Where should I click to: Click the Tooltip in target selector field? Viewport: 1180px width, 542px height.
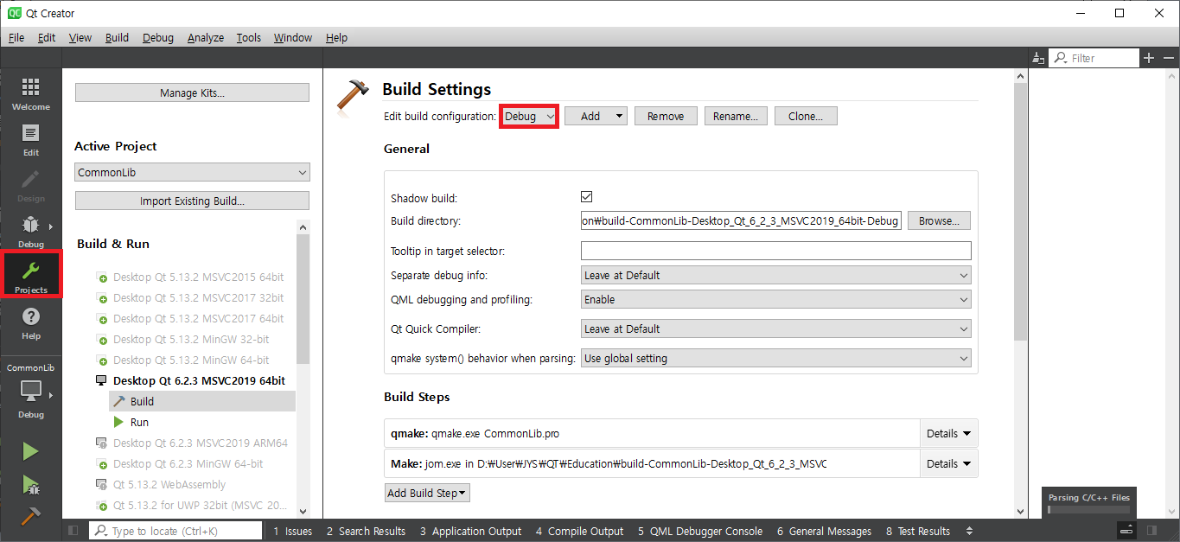pyautogui.click(x=775, y=251)
